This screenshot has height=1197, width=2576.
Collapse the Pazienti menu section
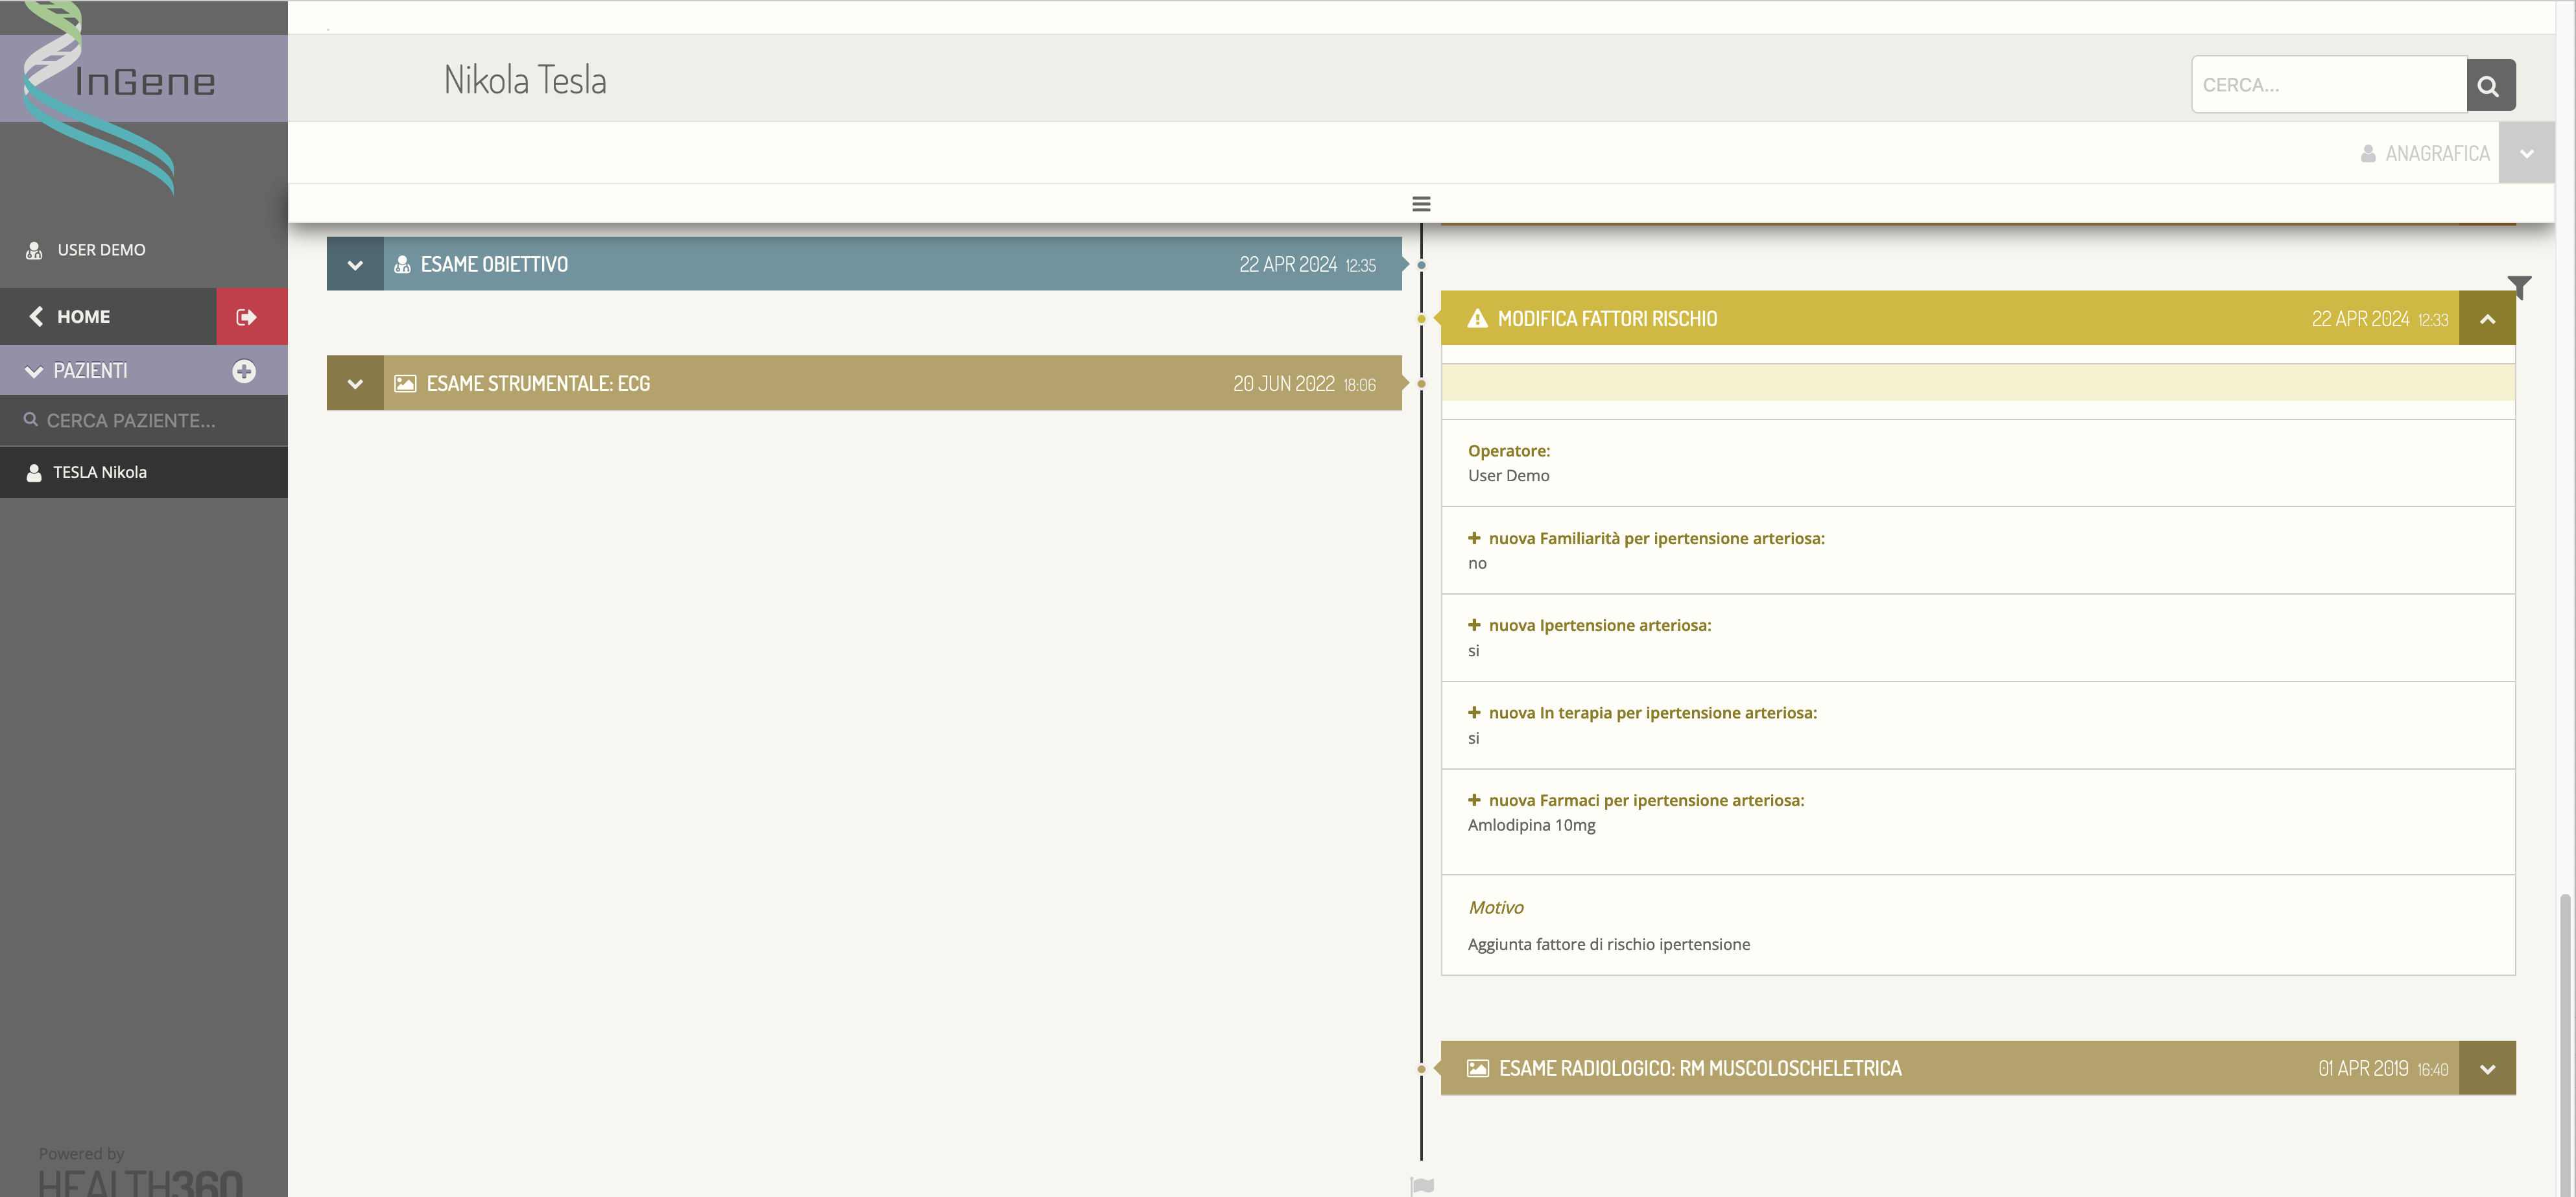[34, 371]
